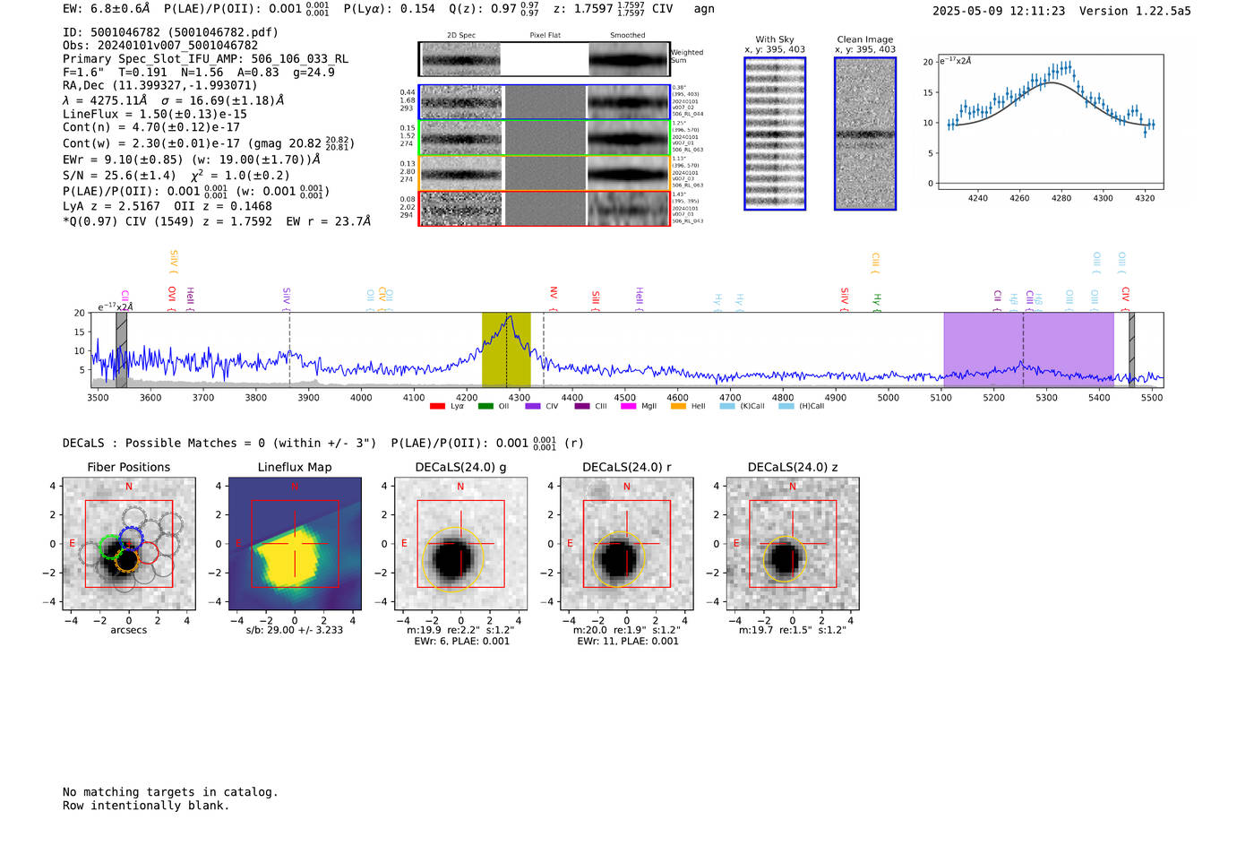This screenshot has width=1254, height=854.
Task: Open the Clean Image cutout
Action: click(x=865, y=134)
